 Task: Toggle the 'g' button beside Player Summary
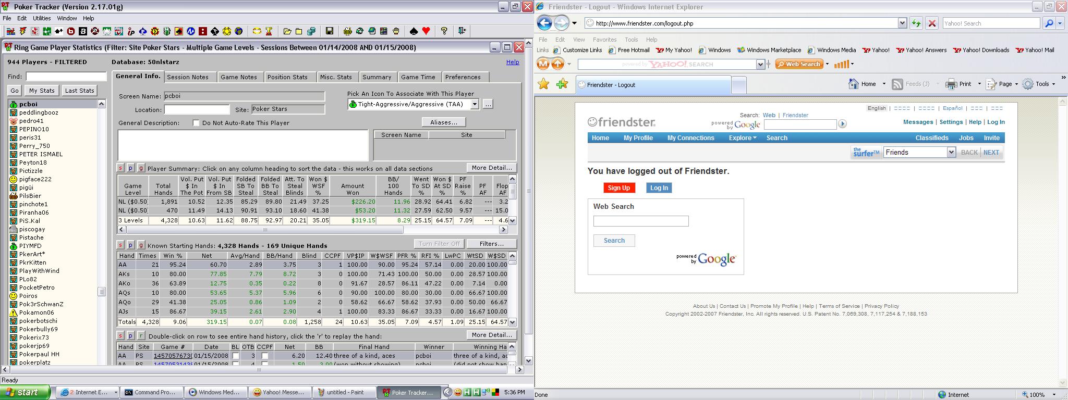[x=141, y=168]
